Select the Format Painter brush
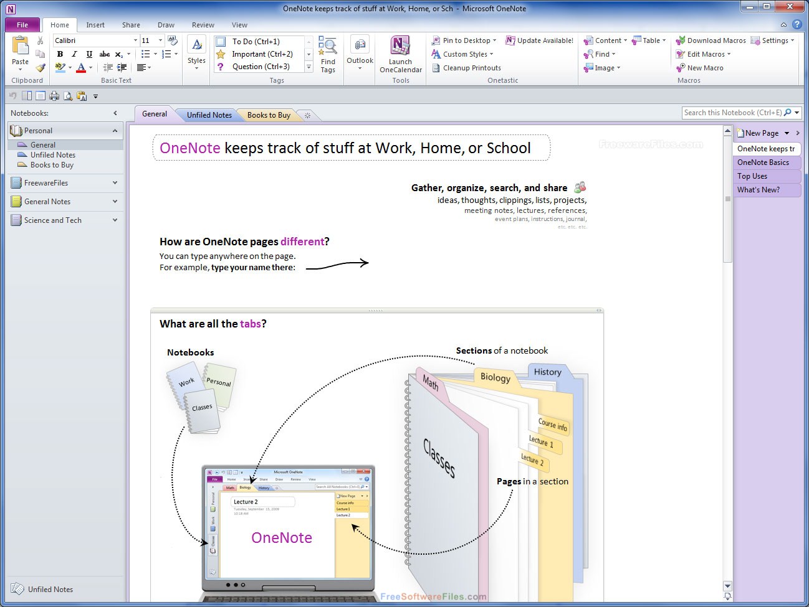The image size is (809, 607). point(41,68)
